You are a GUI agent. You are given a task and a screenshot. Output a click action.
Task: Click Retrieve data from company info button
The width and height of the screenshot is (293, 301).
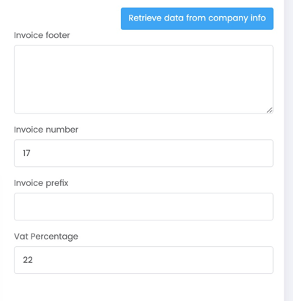[197, 18]
